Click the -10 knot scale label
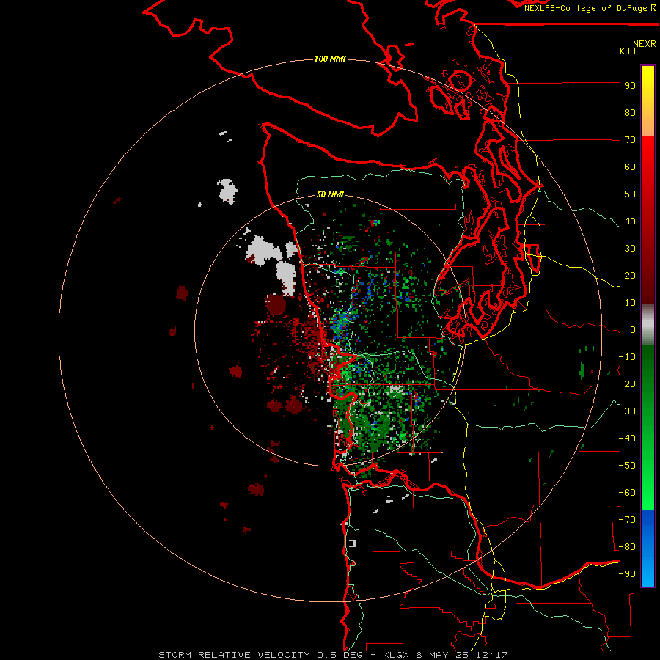This screenshot has width=660, height=660. pos(627,357)
